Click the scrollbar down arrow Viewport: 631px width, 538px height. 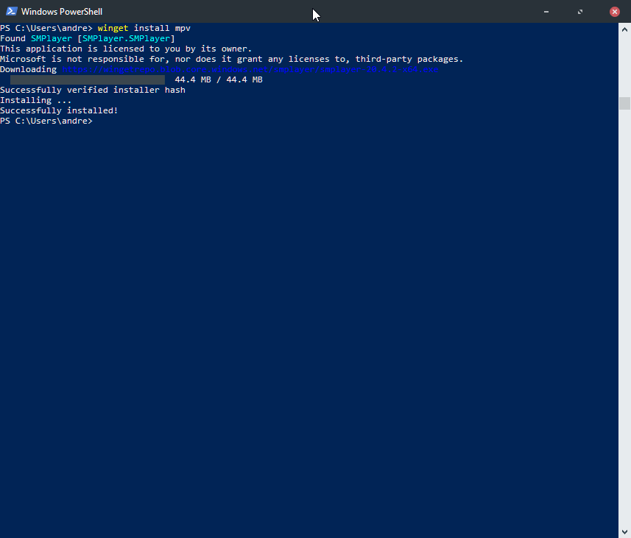click(624, 532)
